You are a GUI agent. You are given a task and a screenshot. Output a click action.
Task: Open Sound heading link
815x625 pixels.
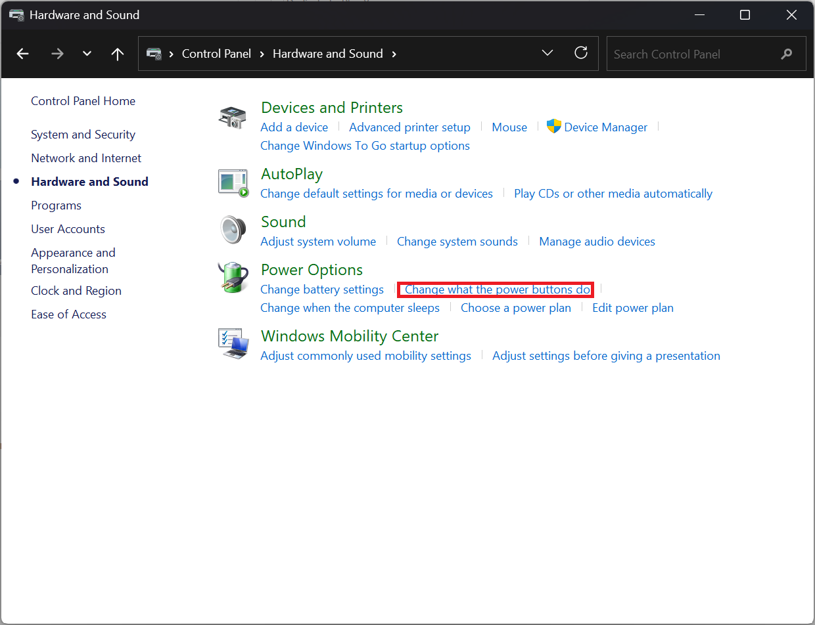point(283,222)
